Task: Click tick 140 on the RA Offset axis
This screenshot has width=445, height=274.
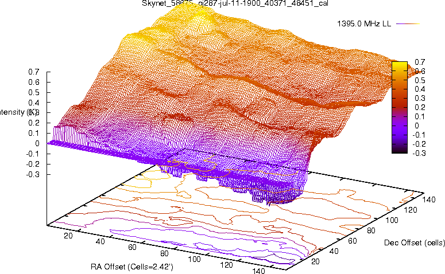Action: (258, 271)
